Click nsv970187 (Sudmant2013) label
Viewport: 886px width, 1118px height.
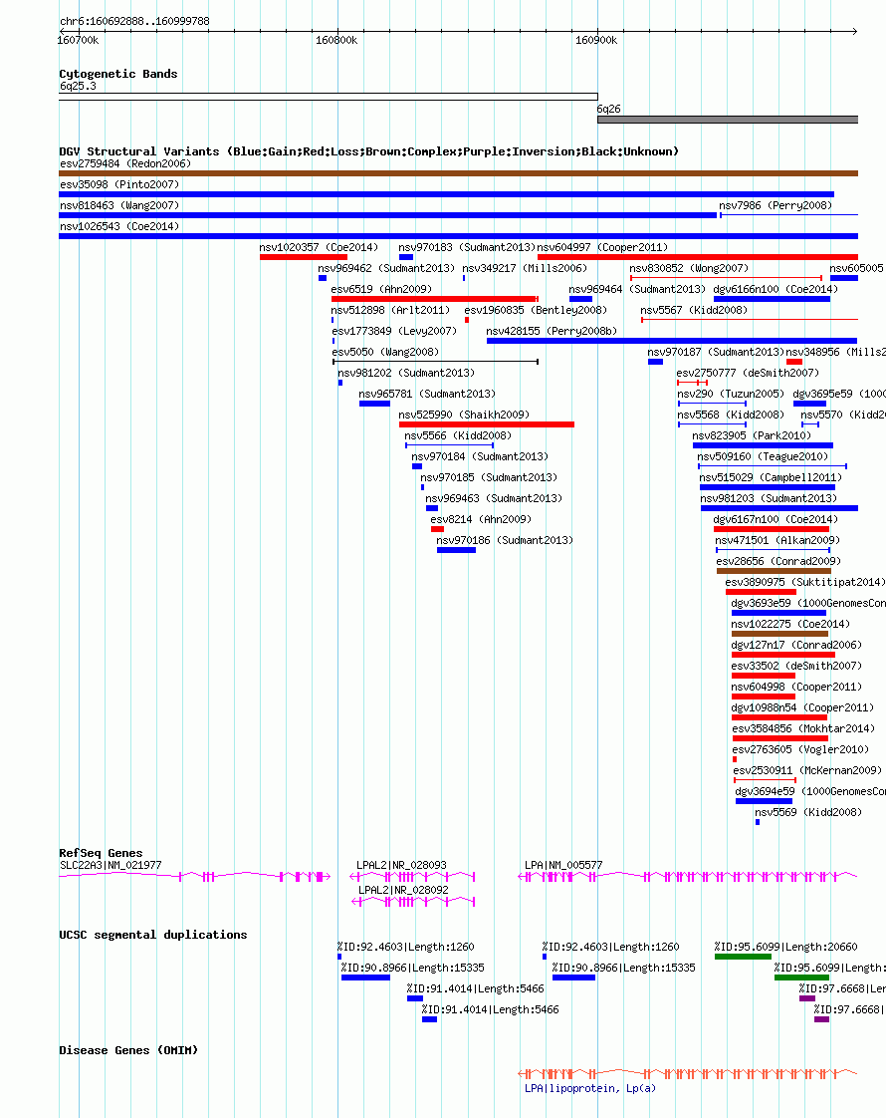coord(716,352)
